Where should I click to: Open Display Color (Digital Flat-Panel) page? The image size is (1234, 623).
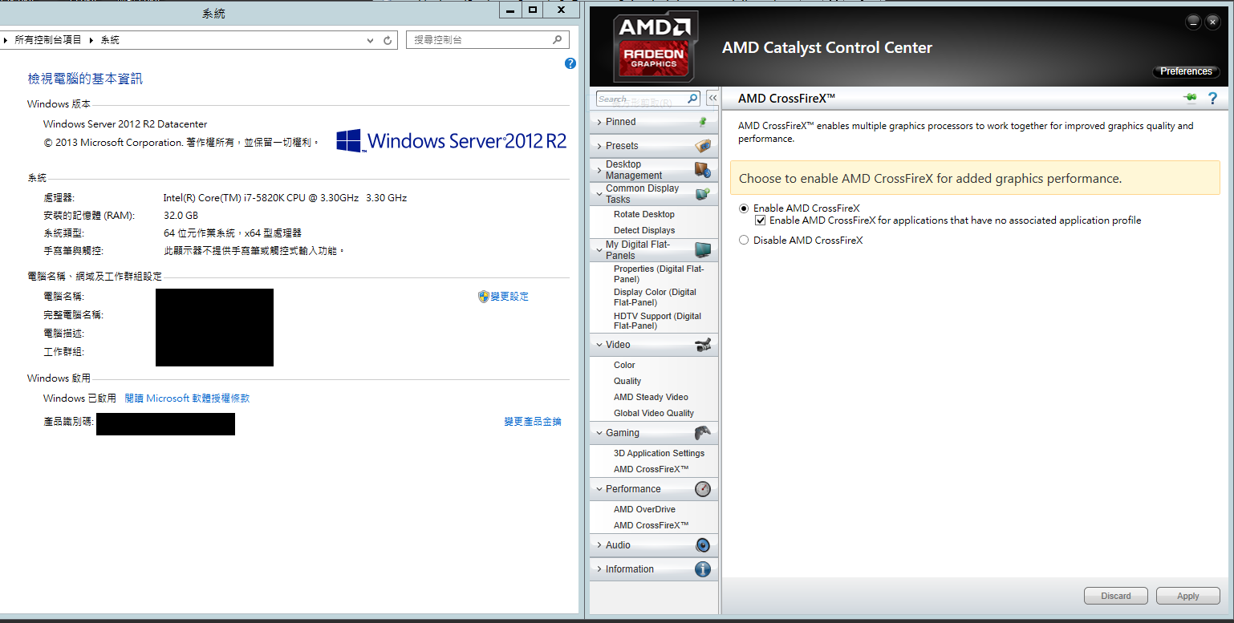pyautogui.click(x=655, y=297)
